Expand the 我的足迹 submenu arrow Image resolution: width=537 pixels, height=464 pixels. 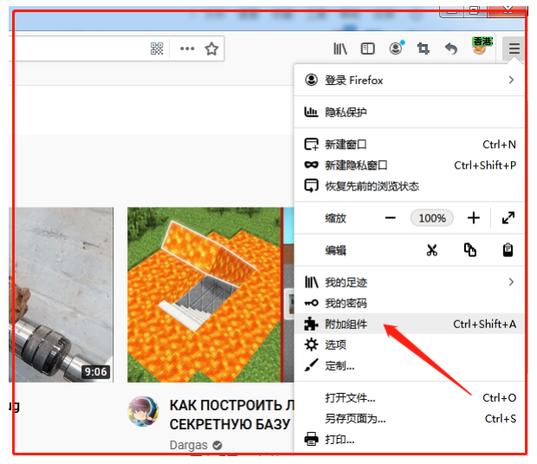(511, 282)
